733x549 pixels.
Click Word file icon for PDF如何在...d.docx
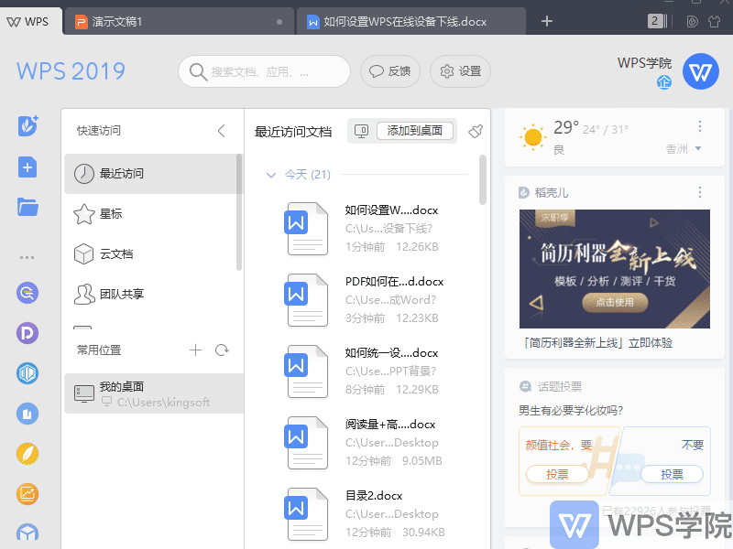point(306,300)
